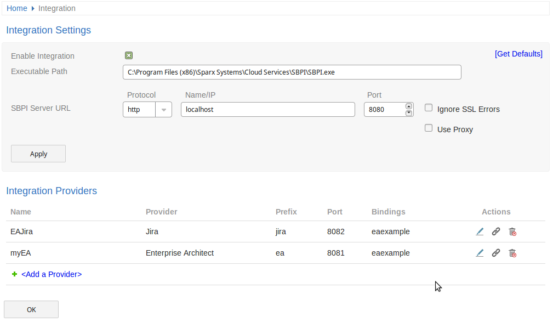
Task: Click the OK button
Action: tap(31, 309)
